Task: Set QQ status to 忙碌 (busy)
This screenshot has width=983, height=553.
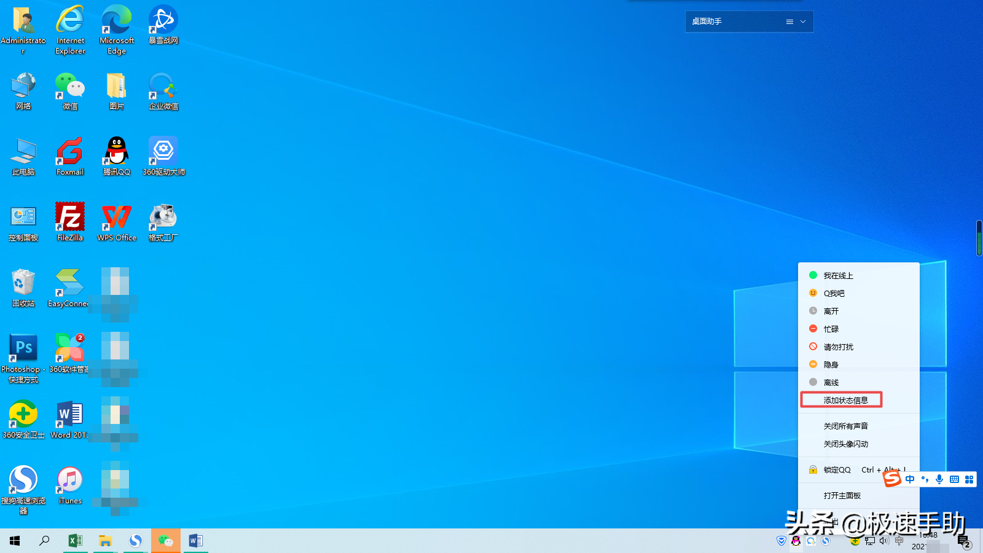Action: (x=831, y=329)
